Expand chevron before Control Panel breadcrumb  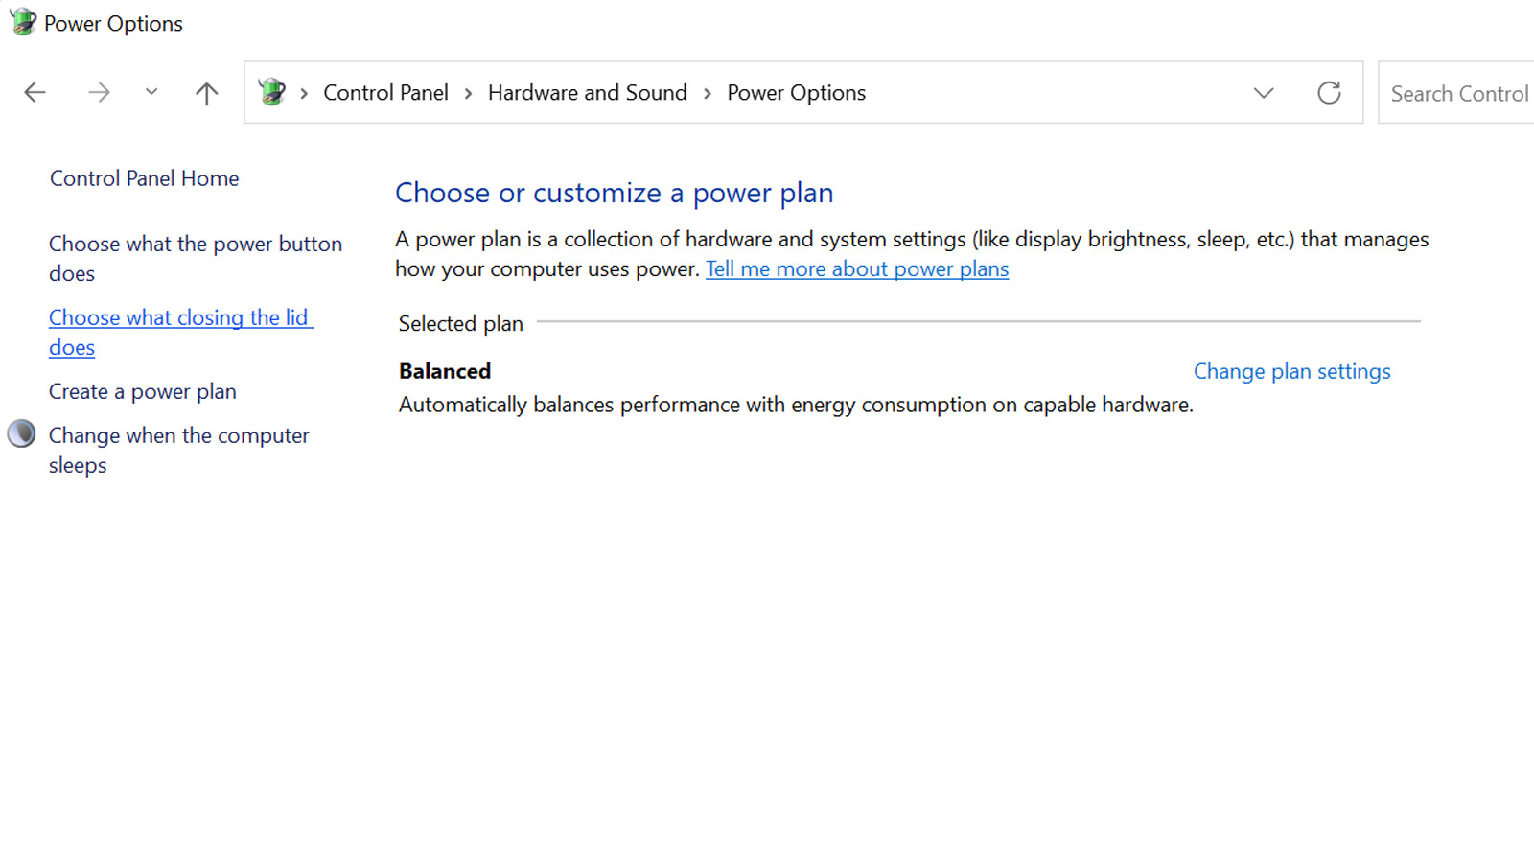[x=304, y=93]
